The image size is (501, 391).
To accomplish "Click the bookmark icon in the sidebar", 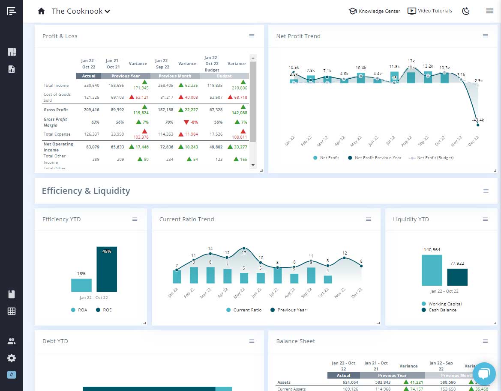I will click(12, 294).
